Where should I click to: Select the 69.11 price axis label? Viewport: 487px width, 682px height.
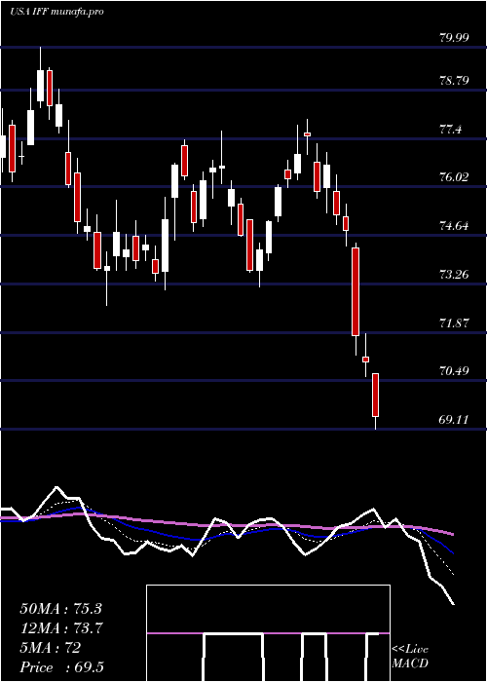[x=454, y=420]
